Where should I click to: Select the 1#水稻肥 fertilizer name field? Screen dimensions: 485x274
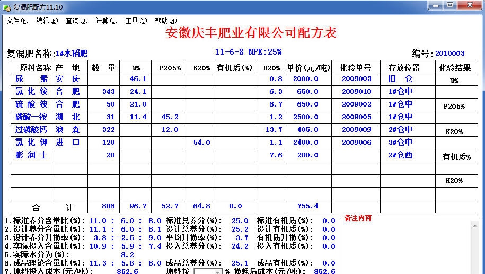click(72, 54)
